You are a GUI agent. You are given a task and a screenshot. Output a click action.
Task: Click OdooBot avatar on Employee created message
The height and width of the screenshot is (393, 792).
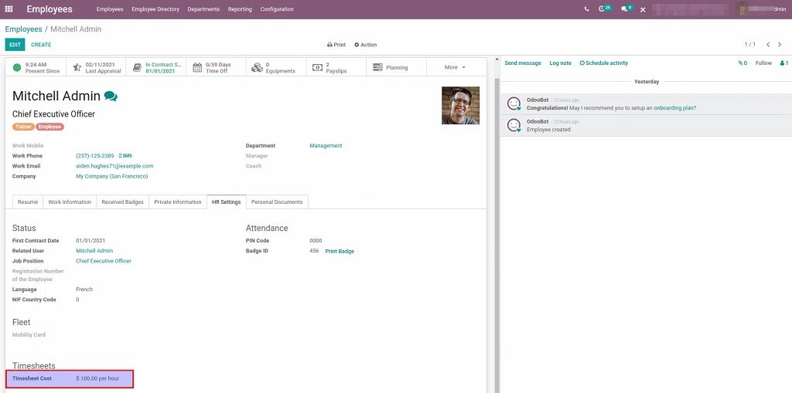coord(514,125)
